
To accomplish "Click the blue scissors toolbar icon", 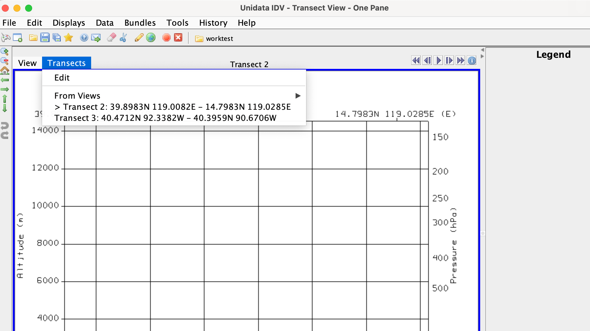I will (x=123, y=38).
